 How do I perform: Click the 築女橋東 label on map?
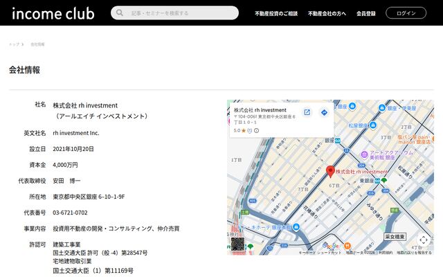tap(395, 237)
